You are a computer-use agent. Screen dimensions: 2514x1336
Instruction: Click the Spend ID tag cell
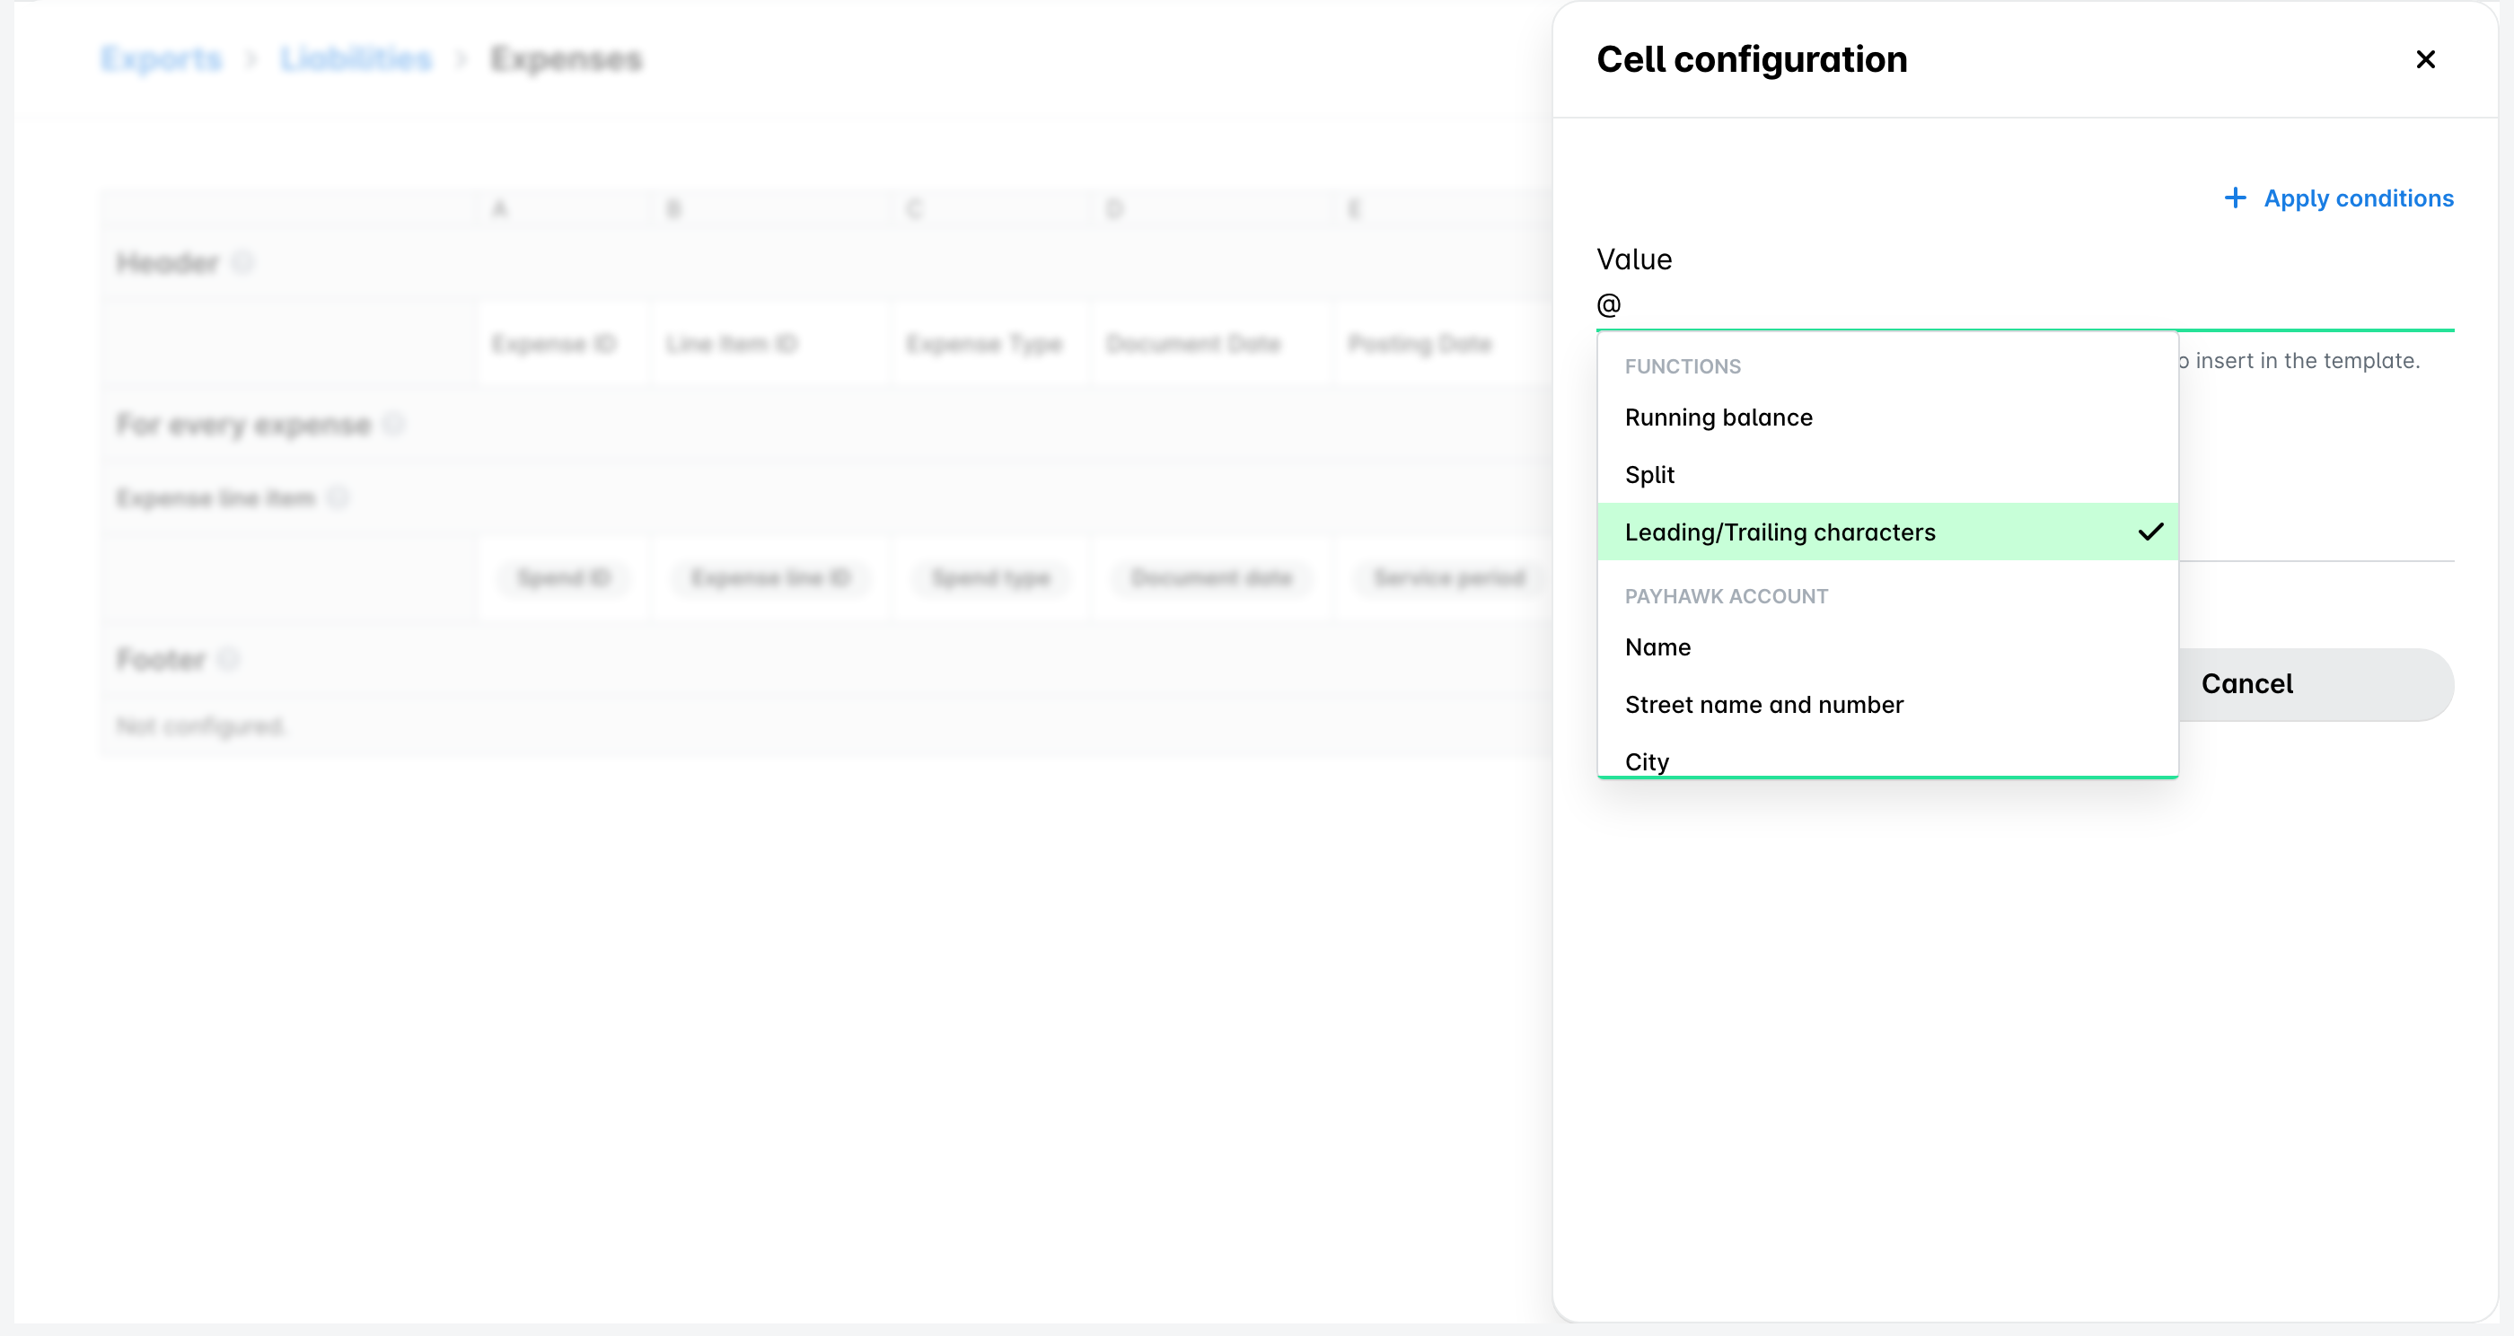pyautogui.click(x=563, y=577)
